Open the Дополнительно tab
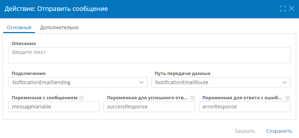Viewport: 299px width, 138px height. pyautogui.click(x=59, y=27)
